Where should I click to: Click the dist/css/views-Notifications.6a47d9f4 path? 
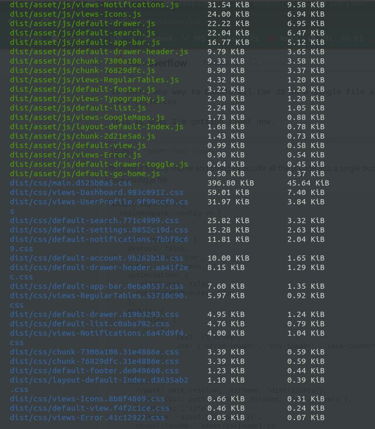[99, 333]
